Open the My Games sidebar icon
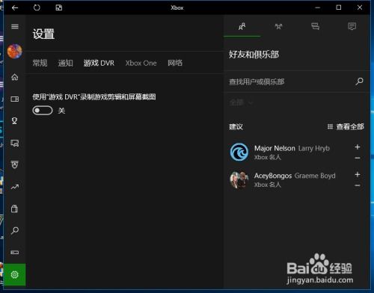The width and height of the screenshot is (374, 293). (15, 99)
